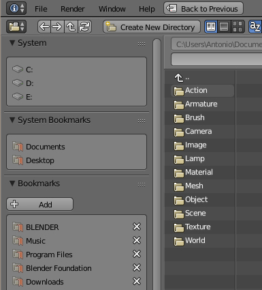Select the C: drive
This screenshot has height=290, width=262.
click(77, 70)
